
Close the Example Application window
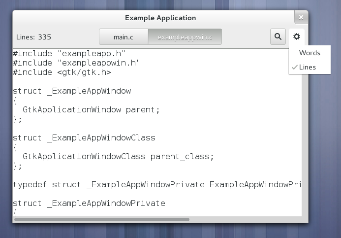tap(301, 18)
